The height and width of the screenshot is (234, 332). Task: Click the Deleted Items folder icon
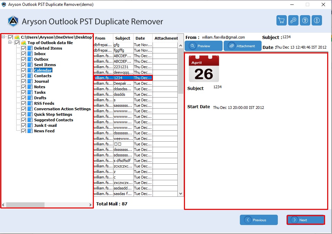click(30, 48)
